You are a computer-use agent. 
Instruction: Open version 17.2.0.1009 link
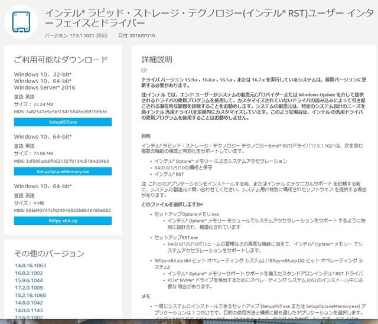[x=29, y=288]
